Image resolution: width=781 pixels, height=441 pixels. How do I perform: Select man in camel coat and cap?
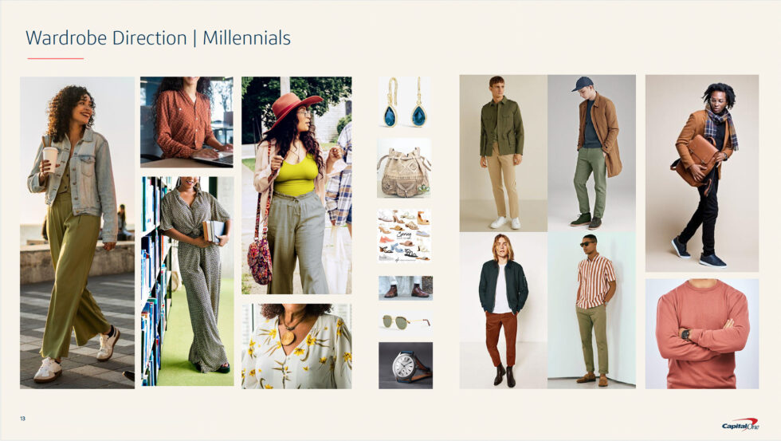point(591,153)
